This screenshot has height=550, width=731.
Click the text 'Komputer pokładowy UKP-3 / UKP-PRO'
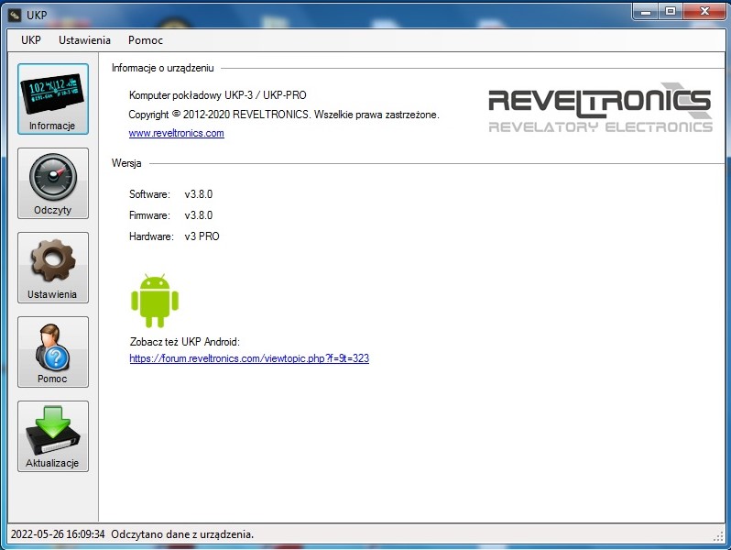click(218, 95)
